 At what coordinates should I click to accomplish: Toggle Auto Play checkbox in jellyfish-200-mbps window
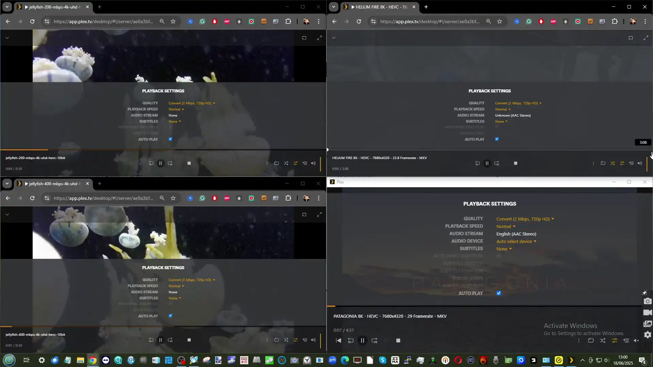click(x=170, y=139)
